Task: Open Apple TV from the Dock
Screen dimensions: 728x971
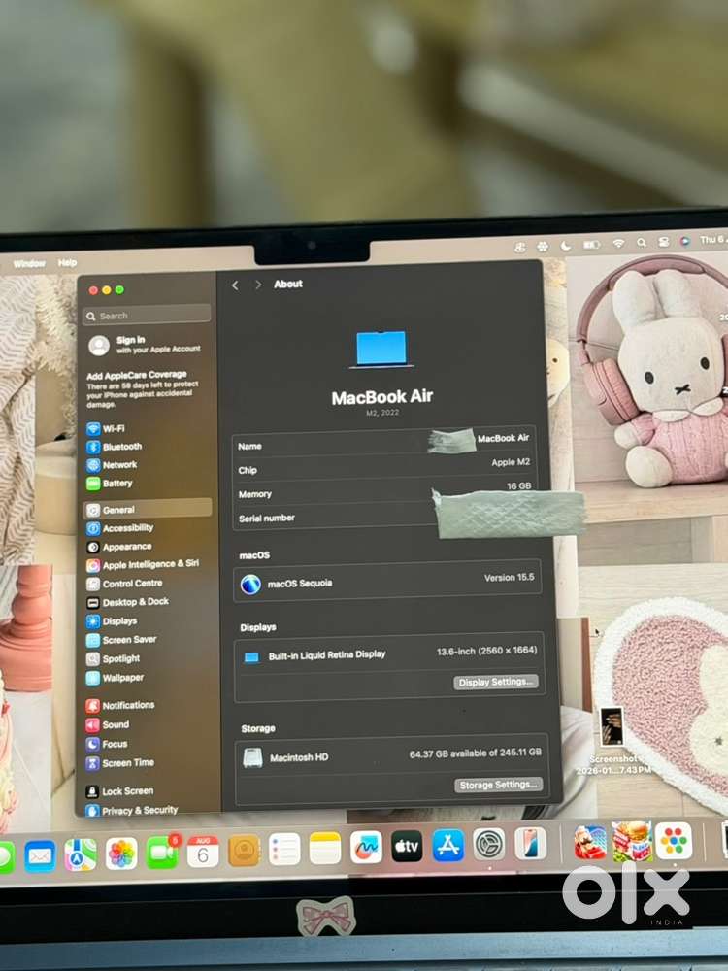Action: click(407, 846)
